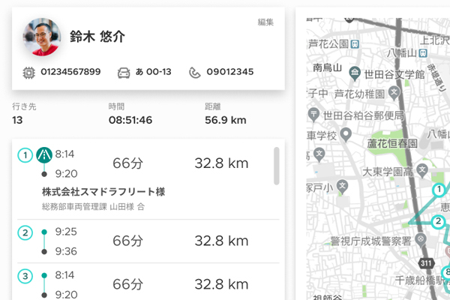Click the plate number あ 00-13
Screen dimensions: 450x300
(154, 72)
